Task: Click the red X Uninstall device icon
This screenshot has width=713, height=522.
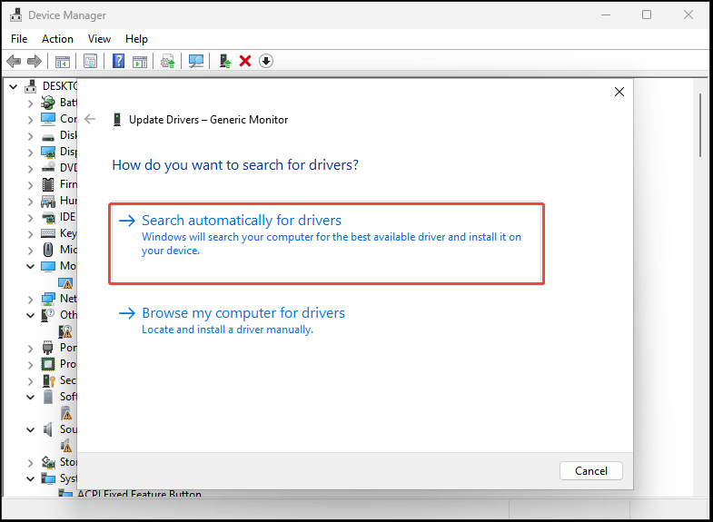Action: tap(245, 61)
